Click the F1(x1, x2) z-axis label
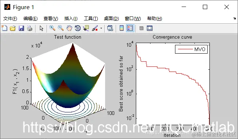 point(16,81)
